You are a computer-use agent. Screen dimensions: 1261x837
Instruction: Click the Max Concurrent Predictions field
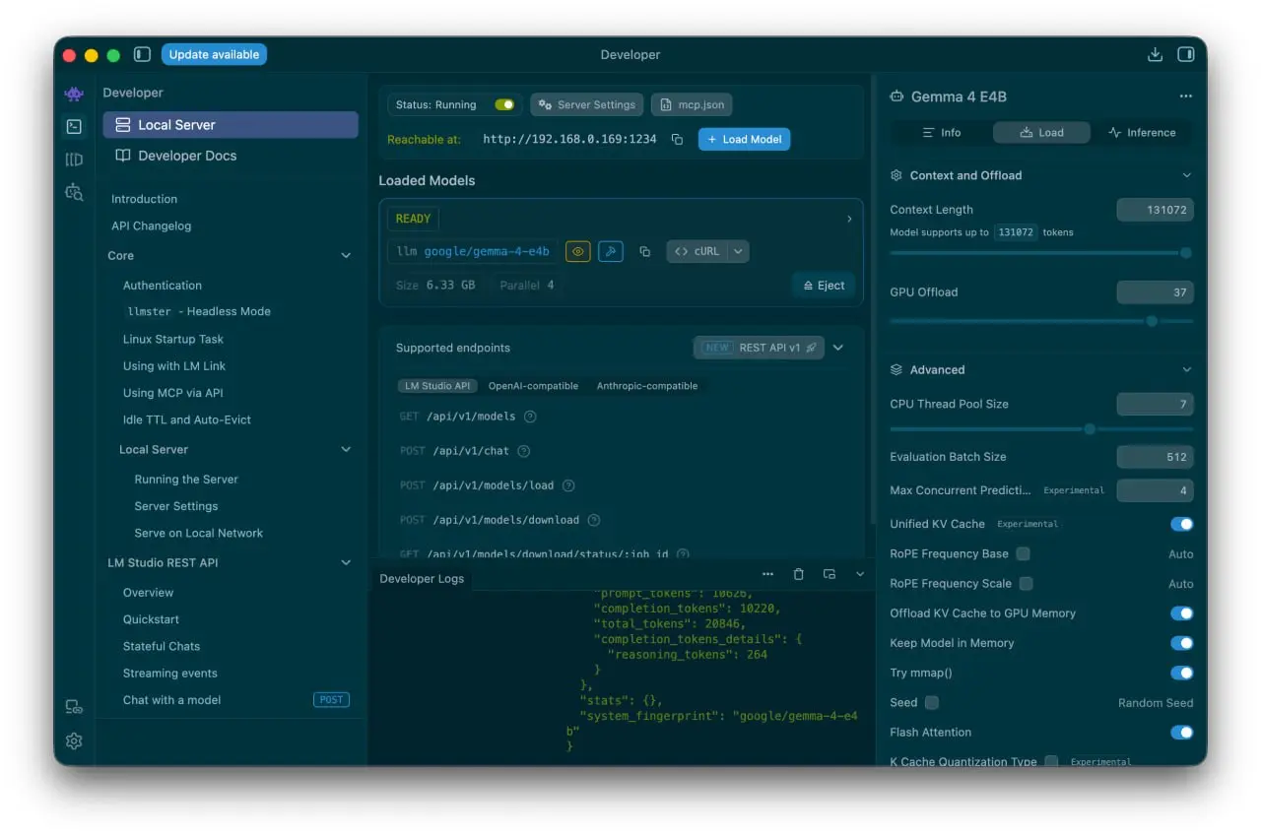tap(1155, 490)
